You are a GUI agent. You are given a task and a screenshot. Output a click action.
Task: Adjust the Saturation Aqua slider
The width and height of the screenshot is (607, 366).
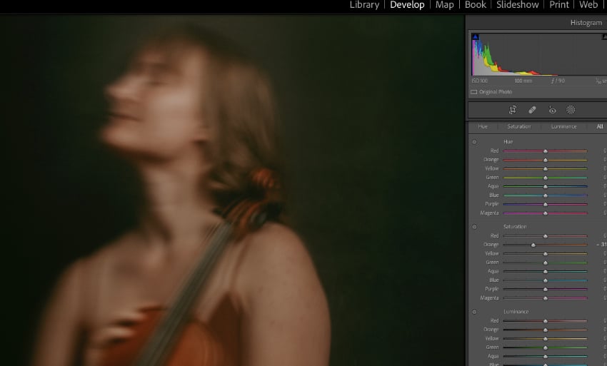point(545,272)
